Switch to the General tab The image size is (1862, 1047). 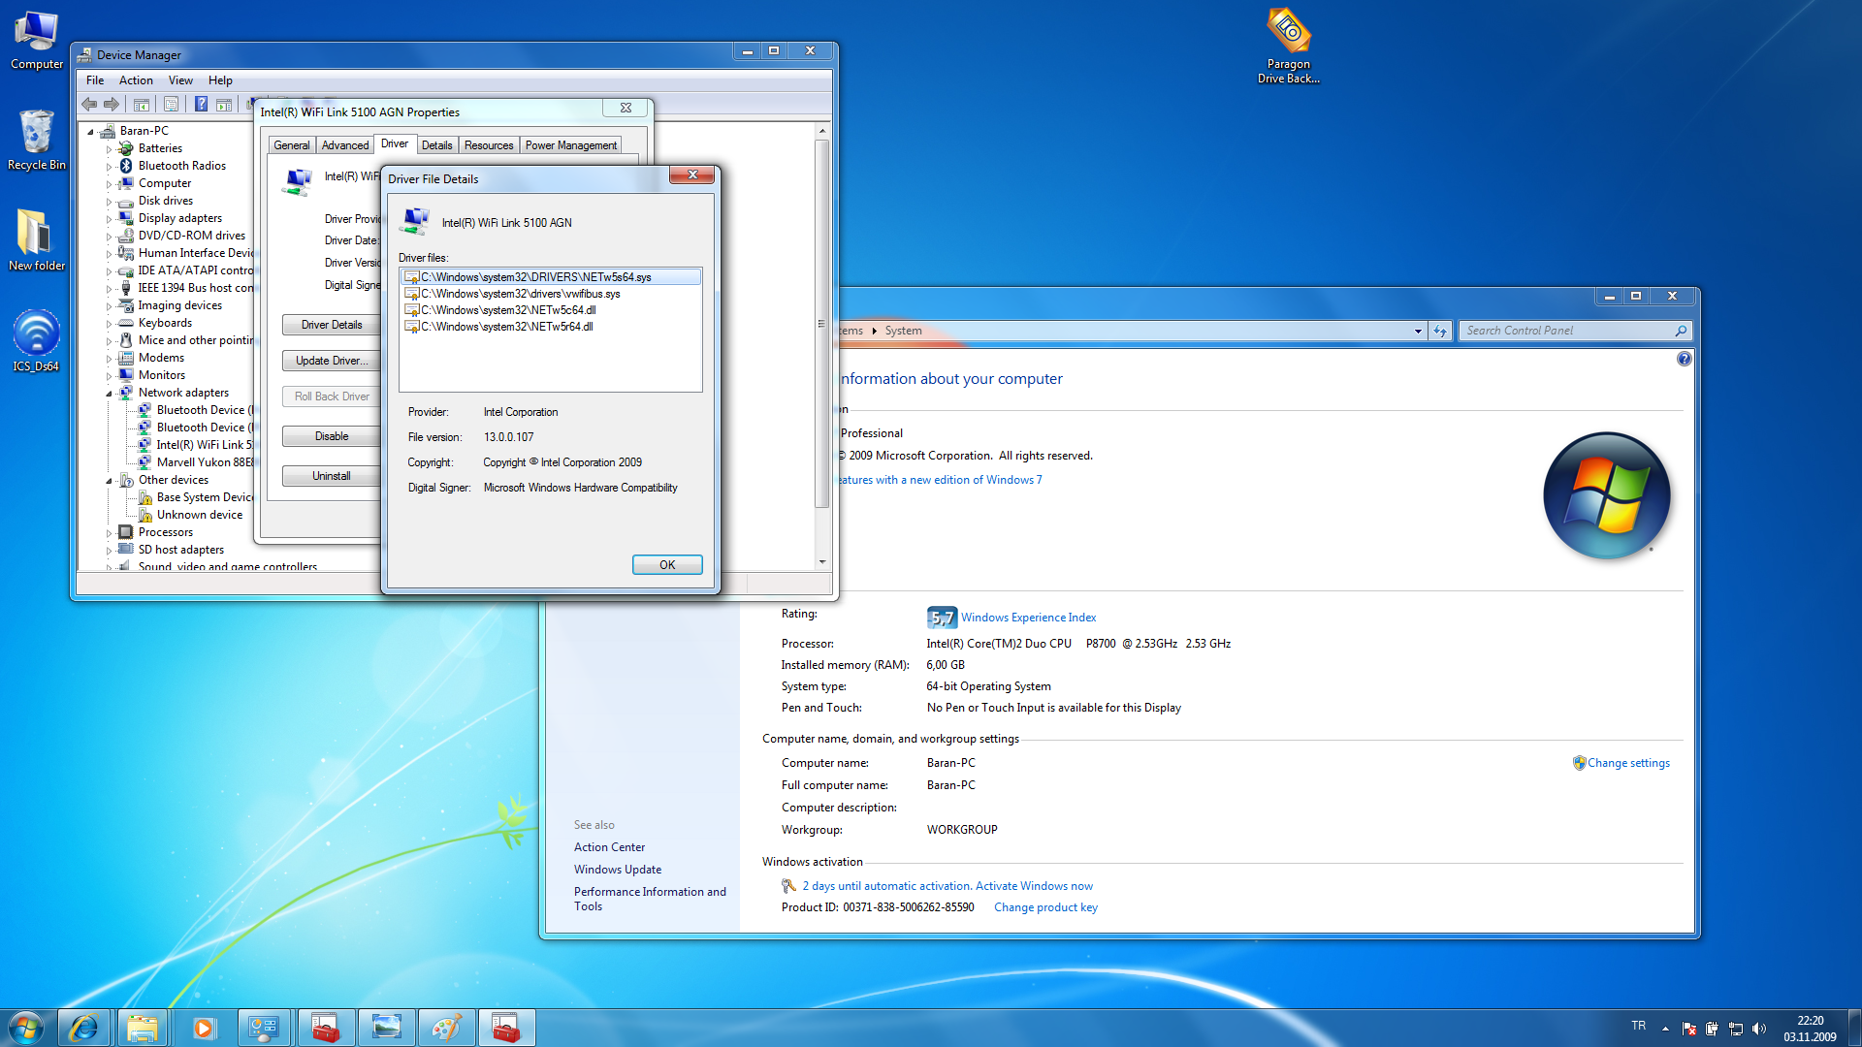click(x=292, y=145)
